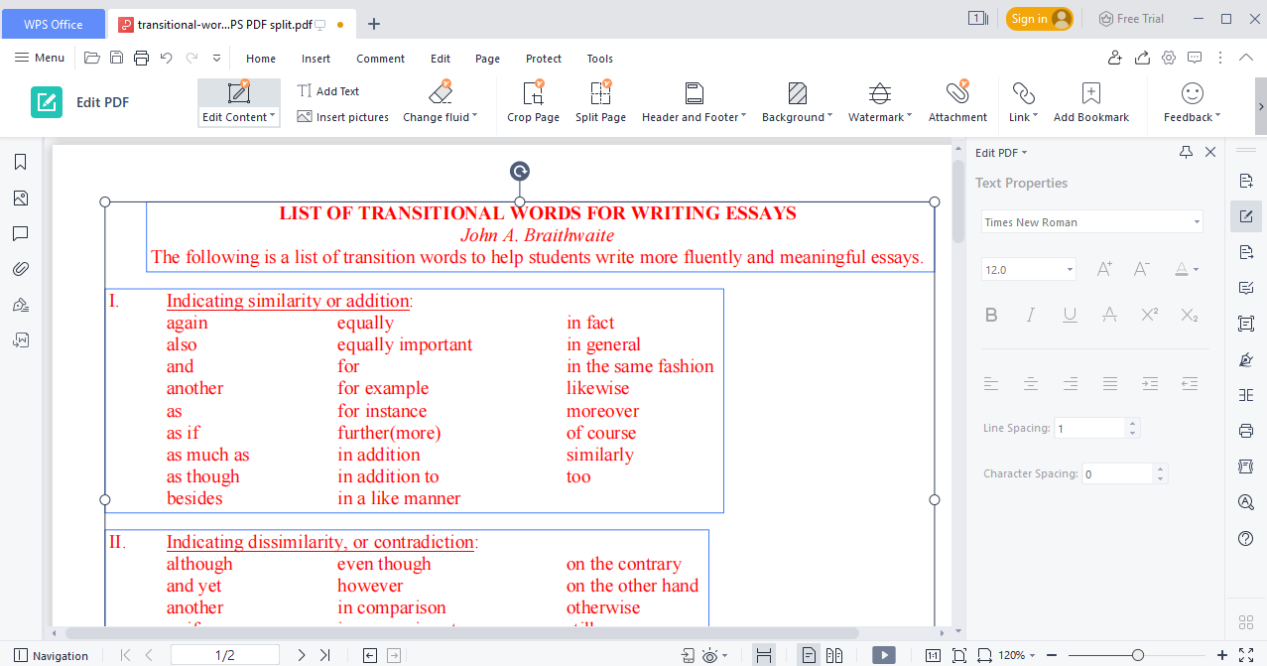This screenshot has width=1267, height=666.
Task: Toggle italic formatting
Action: click(1030, 315)
